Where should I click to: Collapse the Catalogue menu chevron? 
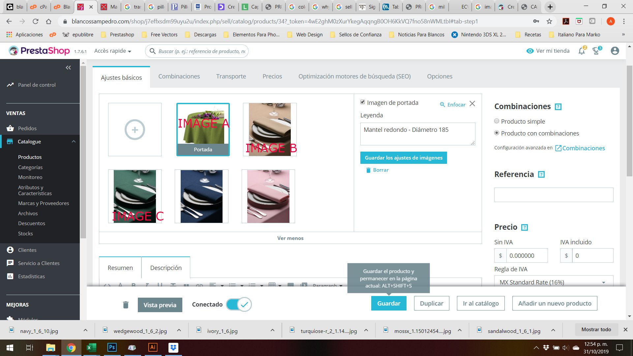74,141
